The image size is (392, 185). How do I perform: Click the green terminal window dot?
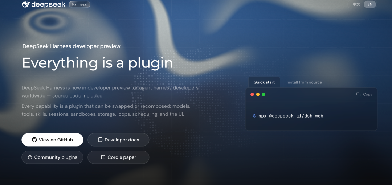[264, 95]
